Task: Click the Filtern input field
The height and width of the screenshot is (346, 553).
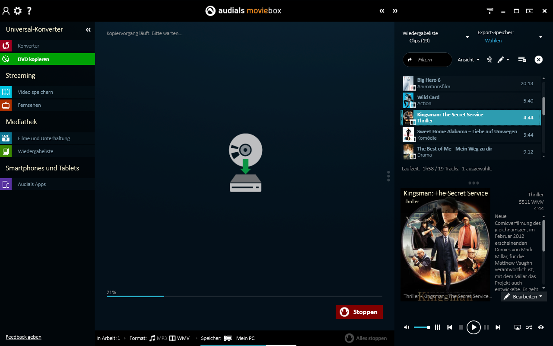Action: point(427,60)
